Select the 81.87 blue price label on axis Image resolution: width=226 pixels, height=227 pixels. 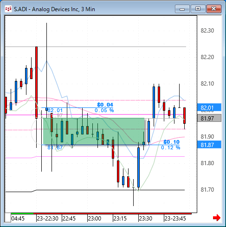point(209,145)
